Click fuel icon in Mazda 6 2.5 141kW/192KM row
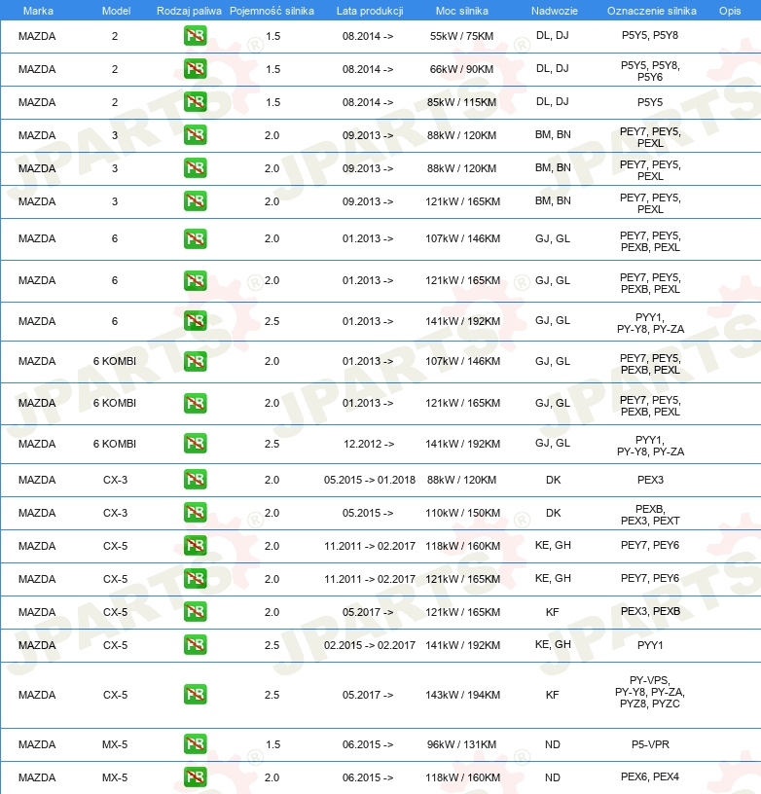This screenshot has width=761, height=794. click(195, 320)
